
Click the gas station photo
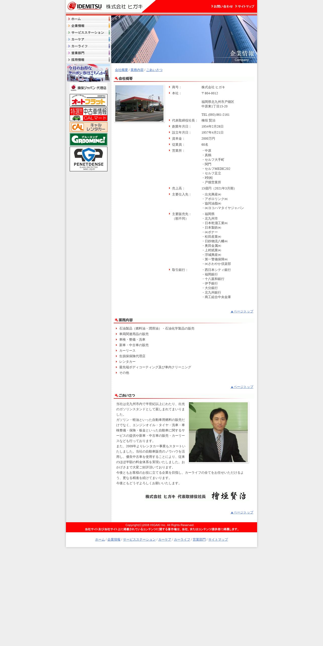pos(139,103)
